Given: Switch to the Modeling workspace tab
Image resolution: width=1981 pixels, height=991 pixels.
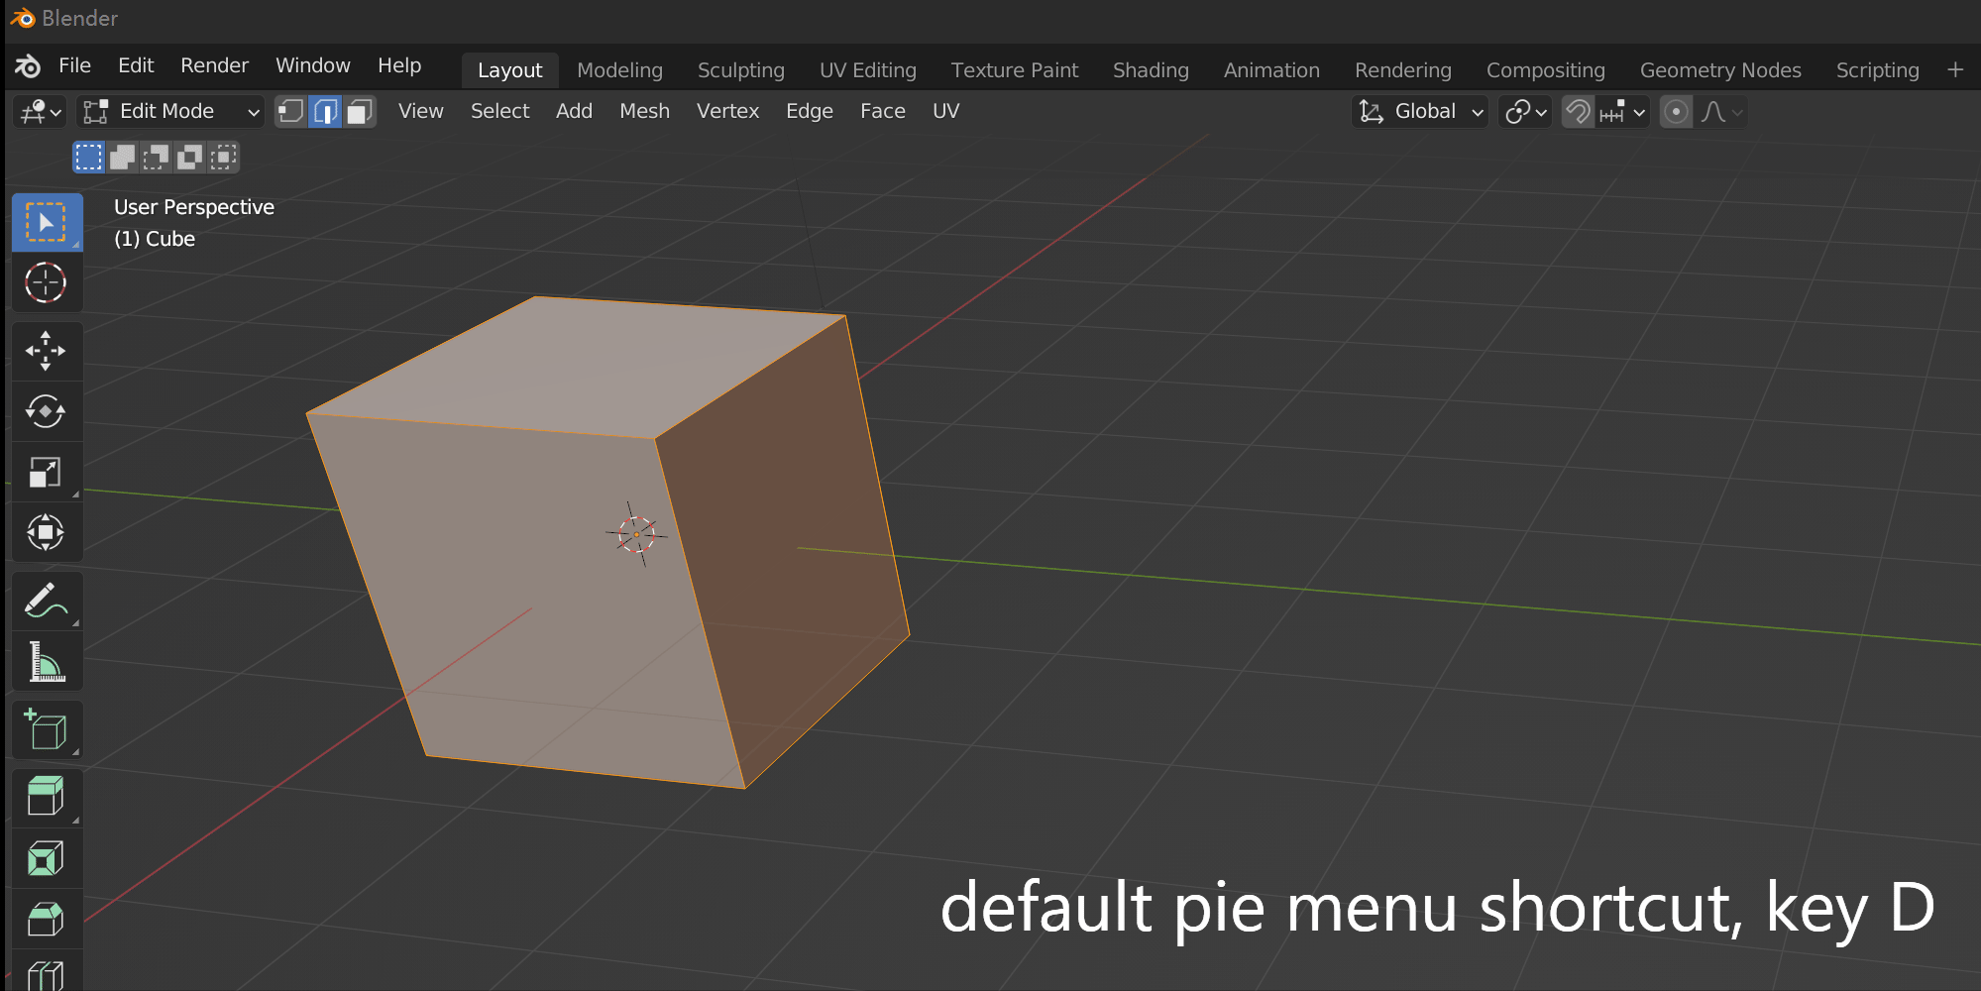Looking at the screenshot, I should [619, 70].
